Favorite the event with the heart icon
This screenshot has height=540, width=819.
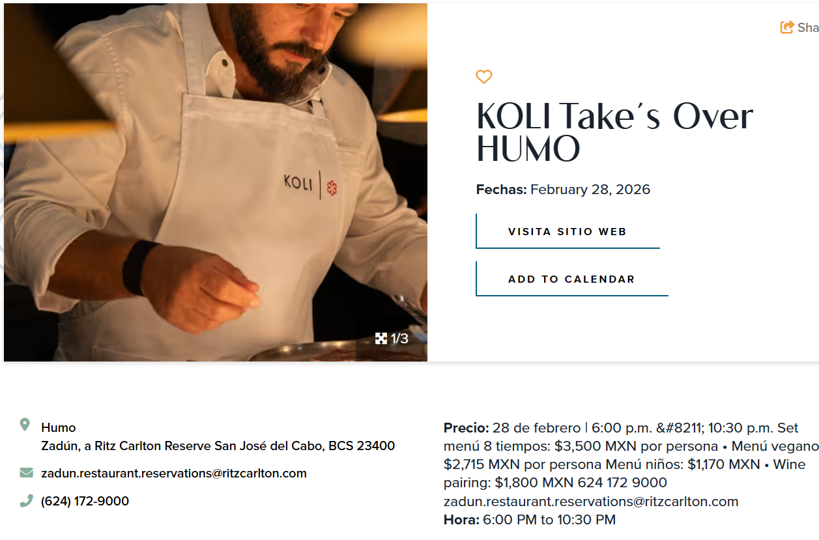(x=483, y=77)
